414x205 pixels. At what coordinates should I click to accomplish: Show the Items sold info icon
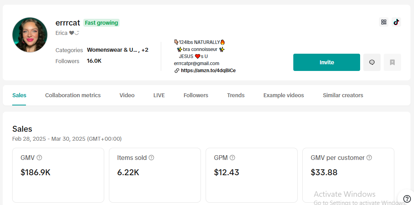151,158
